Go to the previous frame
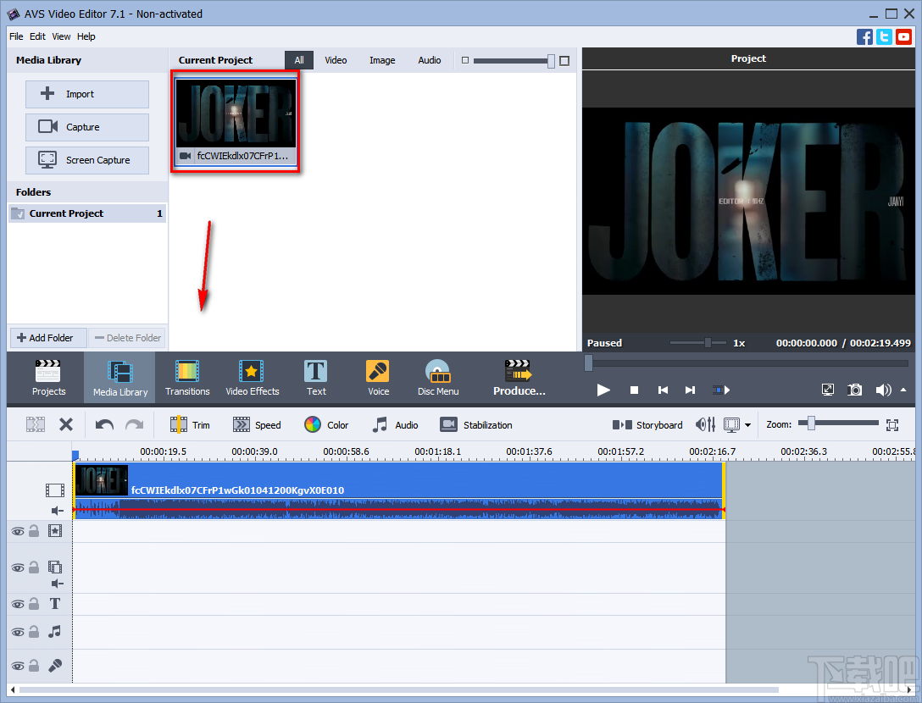The width and height of the screenshot is (922, 703). (x=663, y=390)
